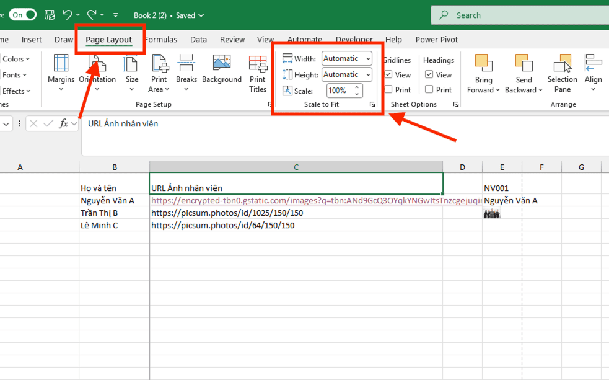Click the Scale 100% input box
Image resolution: width=609 pixels, height=380 pixels.
tap(340, 91)
